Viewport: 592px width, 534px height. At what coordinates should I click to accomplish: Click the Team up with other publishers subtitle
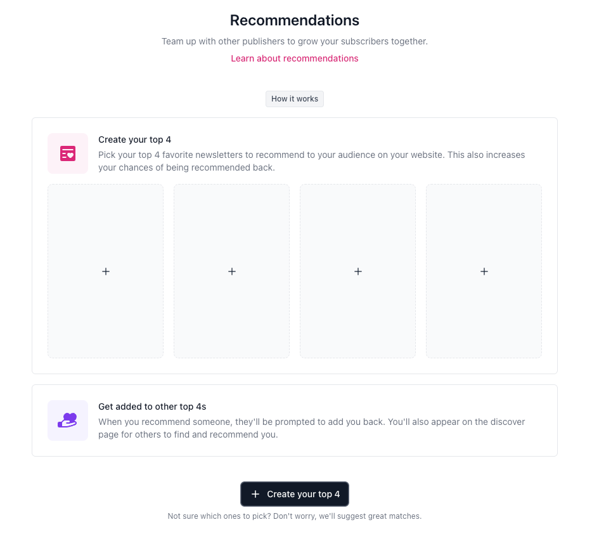[294, 41]
